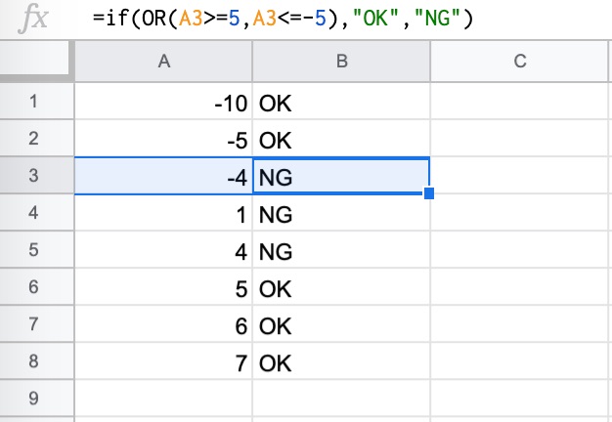Click the fx formula icon
Image resolution: width=612 pixels, height=422 pixels.
[x=33, y=19]
